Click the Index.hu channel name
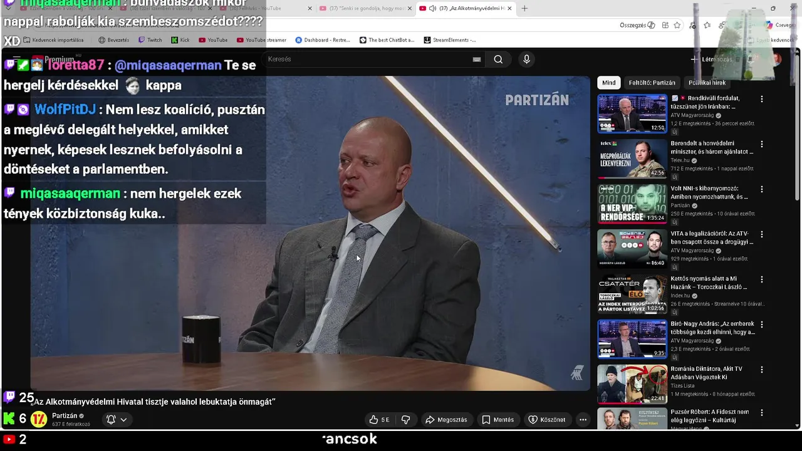Viewport: 802px width, 451px height. tap(680, 296)
